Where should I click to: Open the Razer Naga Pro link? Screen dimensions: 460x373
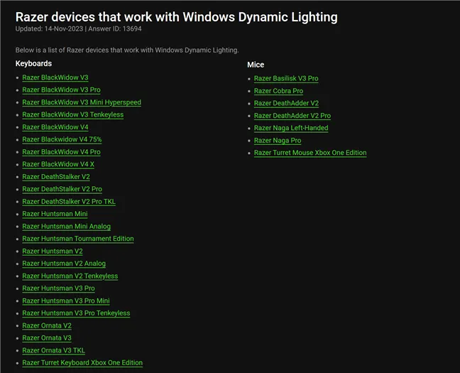tap(278, 141)
